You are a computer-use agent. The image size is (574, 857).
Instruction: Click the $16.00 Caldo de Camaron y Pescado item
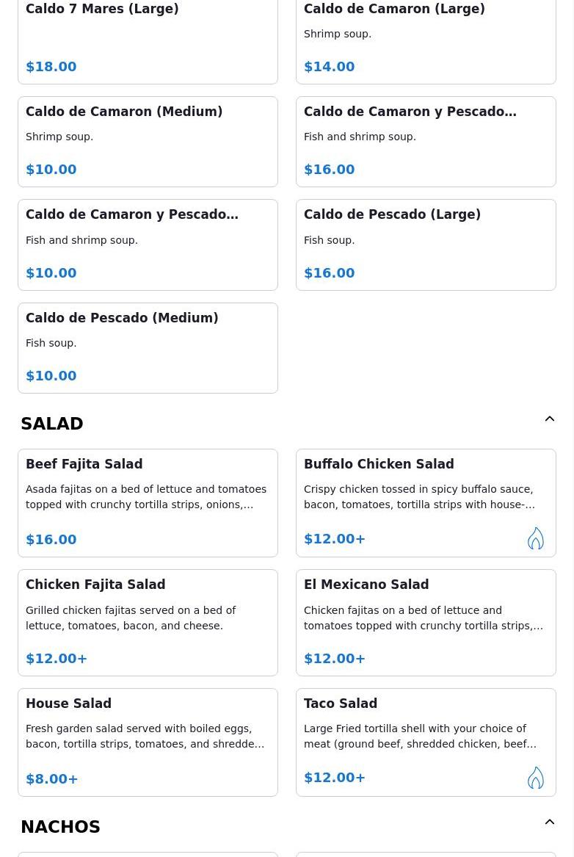tap(426, 142)
